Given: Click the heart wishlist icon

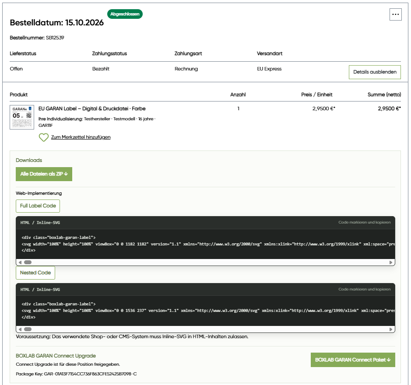Looking at the screenshot, I should (43, 137).
